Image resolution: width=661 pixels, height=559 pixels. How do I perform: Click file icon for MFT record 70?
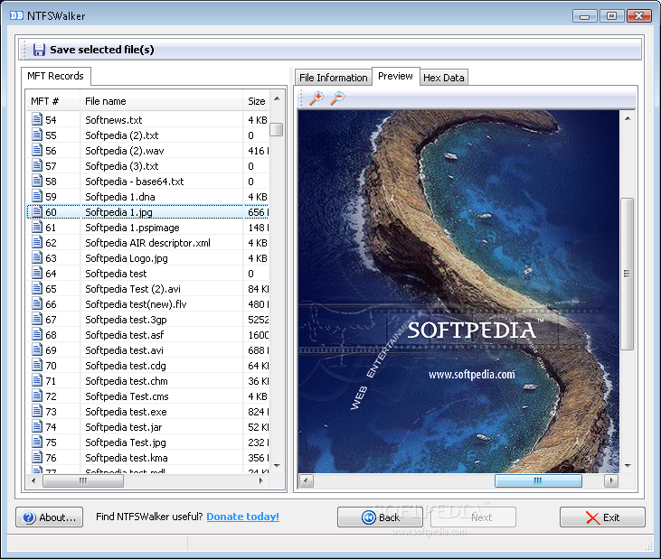click(x=37, y=366)
